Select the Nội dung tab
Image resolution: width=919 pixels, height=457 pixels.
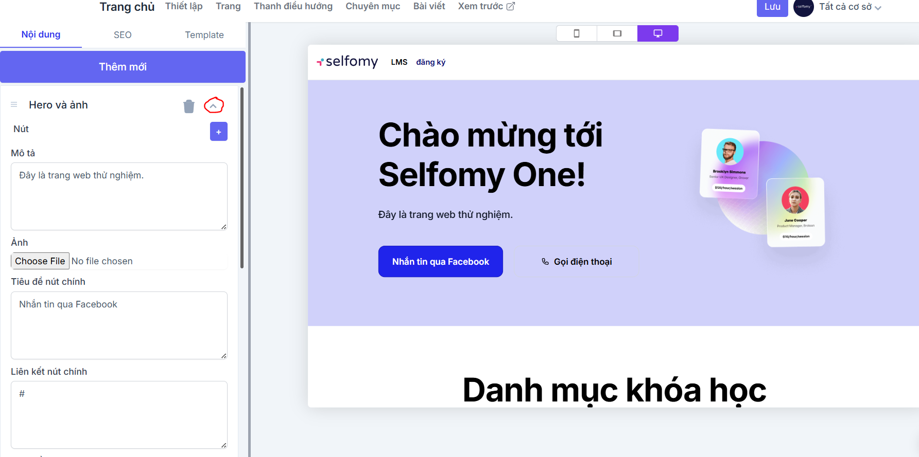coord(41,34)
